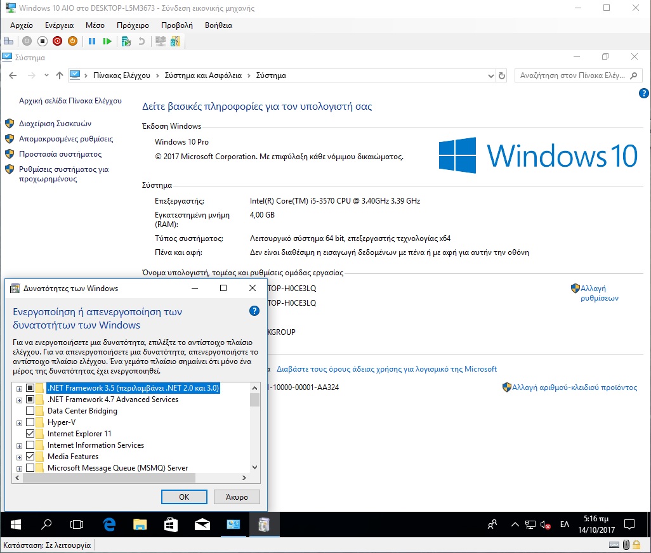Click the greyed-out Start power icon

pyautogui.click(x=27, y=41)
